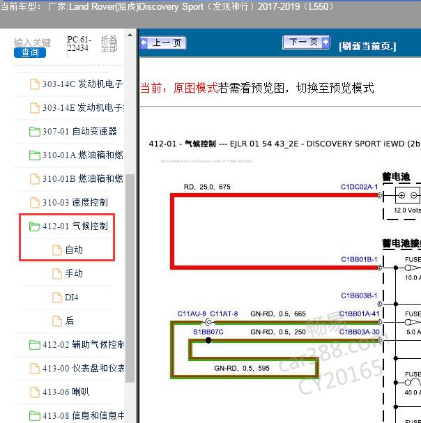
Task: Focus the 输入关键 keyword input field
Action: [x=32, y=43]
